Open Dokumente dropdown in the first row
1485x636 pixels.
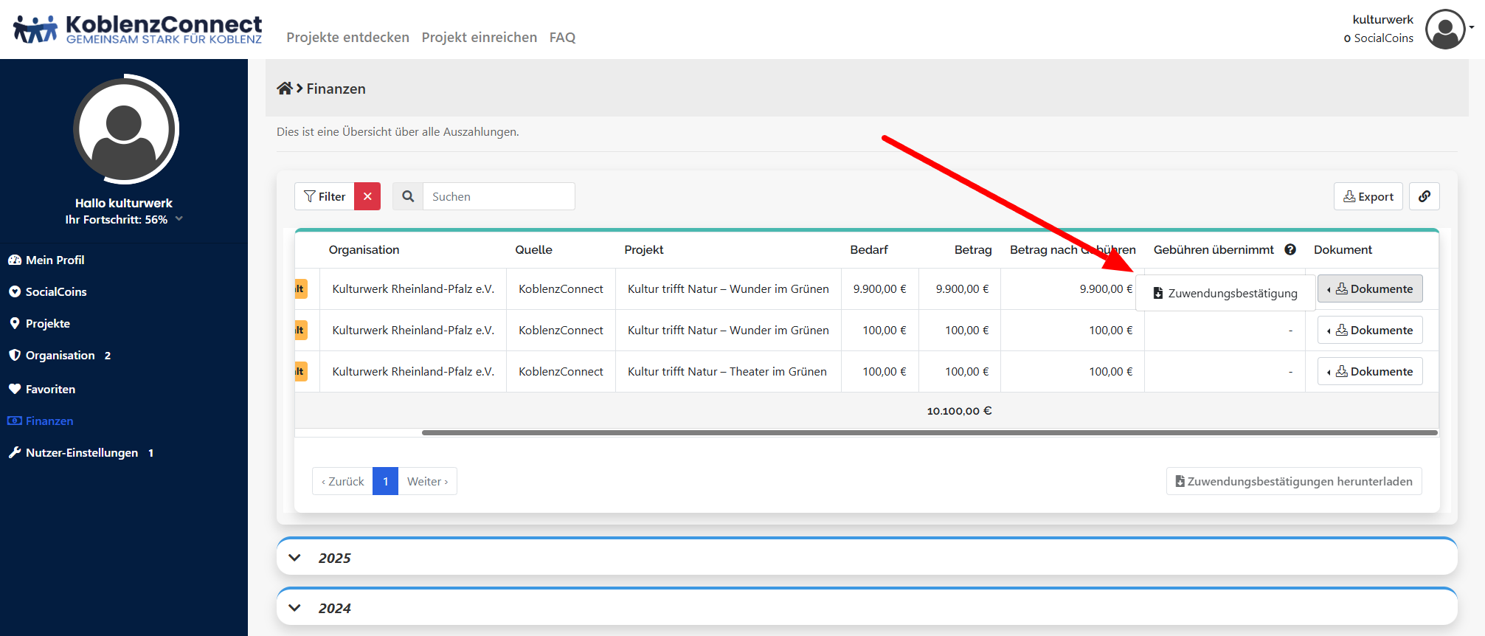1370,289
